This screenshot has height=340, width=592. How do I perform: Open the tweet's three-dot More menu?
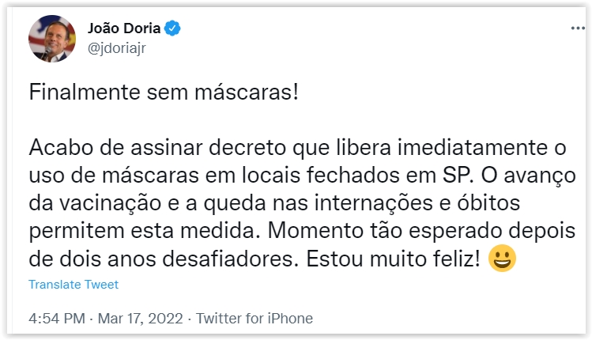coord(578,28)
